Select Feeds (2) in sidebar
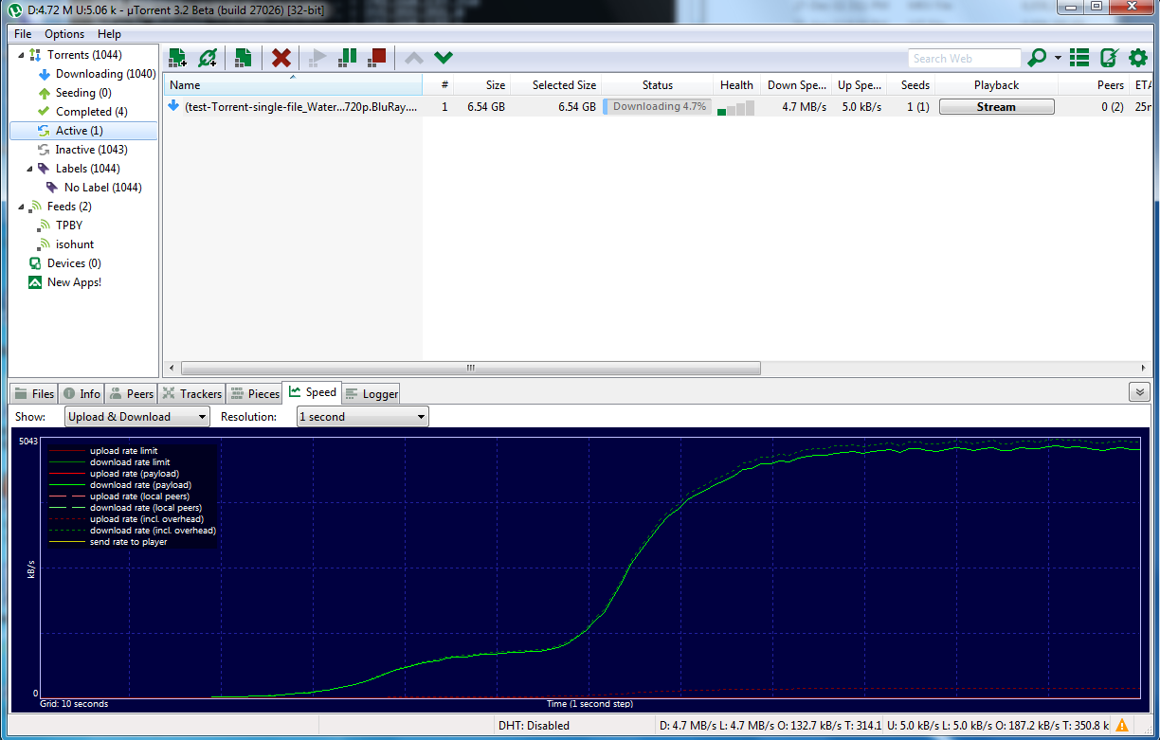Viewport: 1160px width, 740px height. coord(61,207)
